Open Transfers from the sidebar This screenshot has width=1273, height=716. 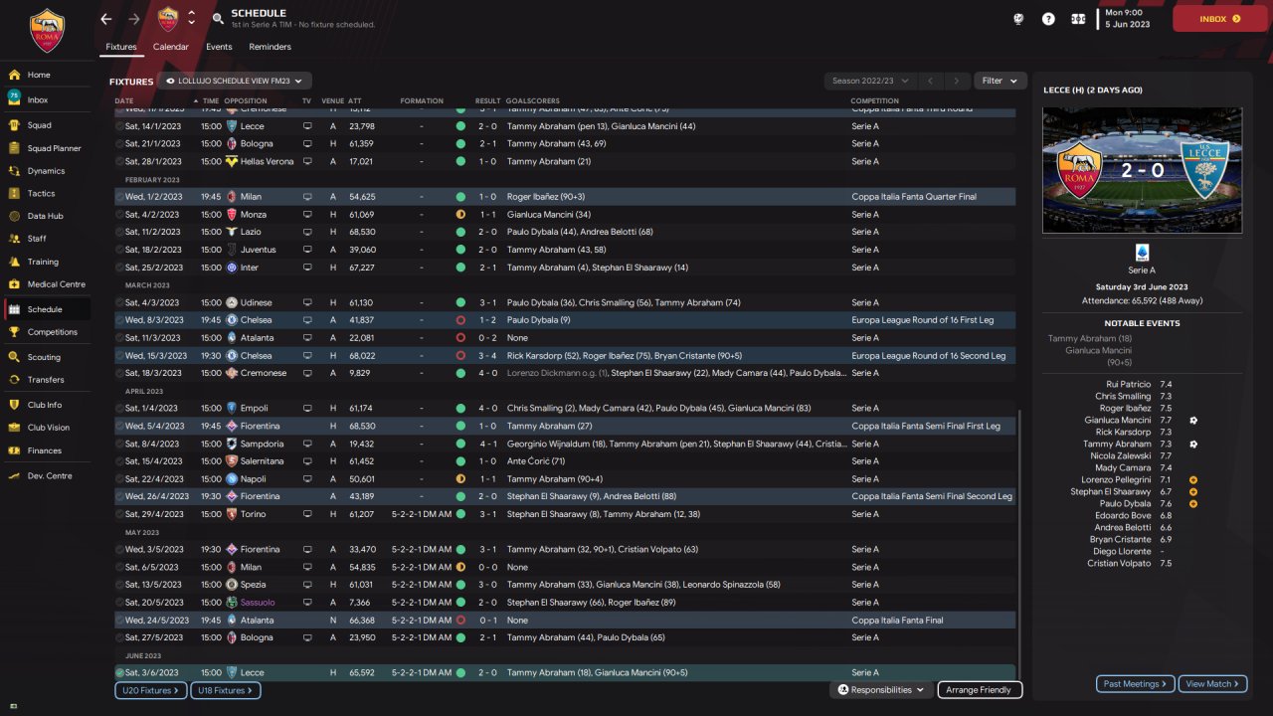tap(45, 380)
